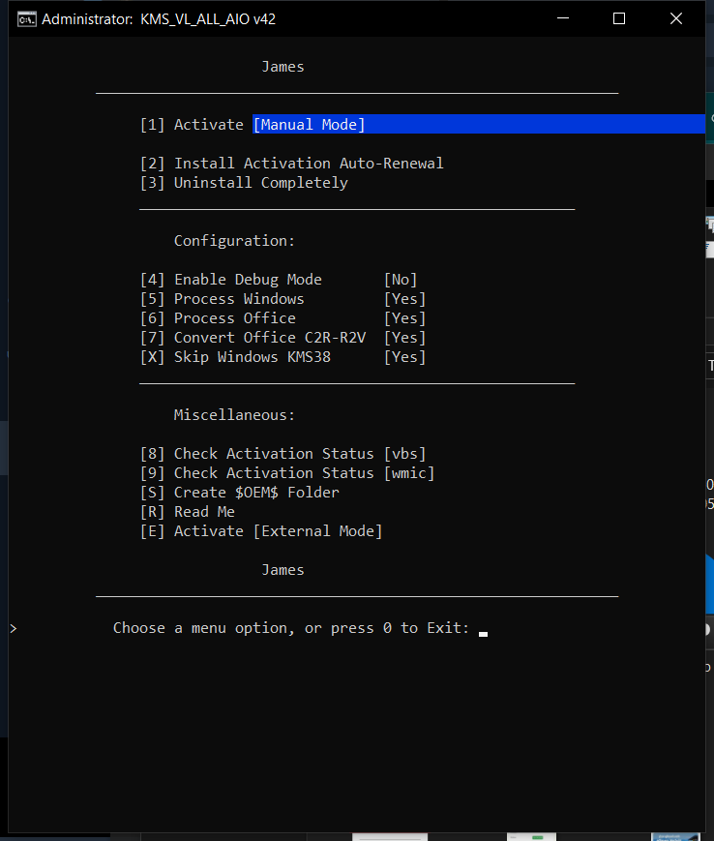Click the "Configuration:" heading
The height and width of the screenshot is (841, 714).
tap(234, 241)
